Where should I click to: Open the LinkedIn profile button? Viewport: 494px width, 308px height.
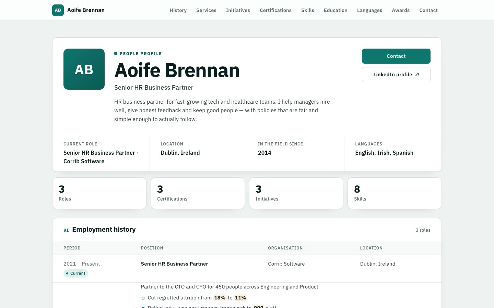[x=396, y=75]
